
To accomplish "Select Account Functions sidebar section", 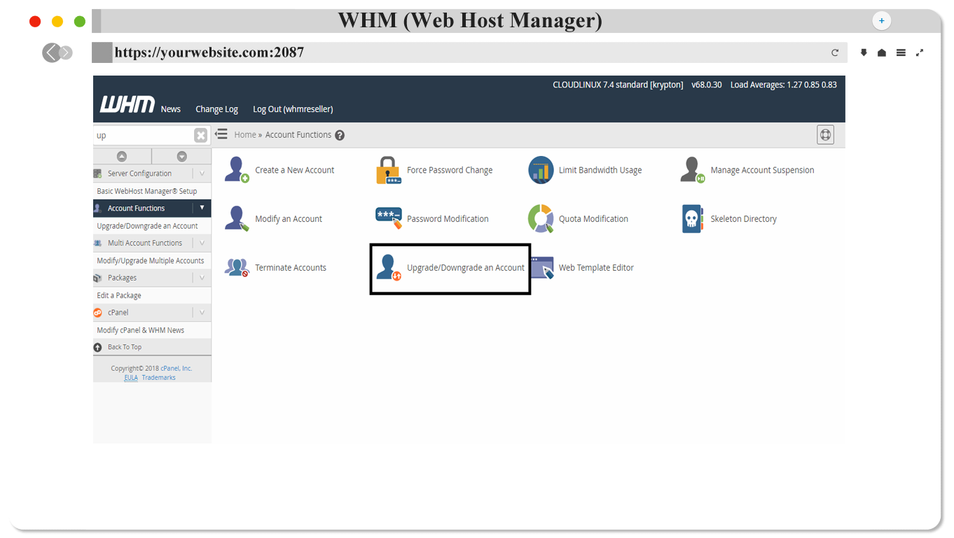I will click(x=136, y=208).
